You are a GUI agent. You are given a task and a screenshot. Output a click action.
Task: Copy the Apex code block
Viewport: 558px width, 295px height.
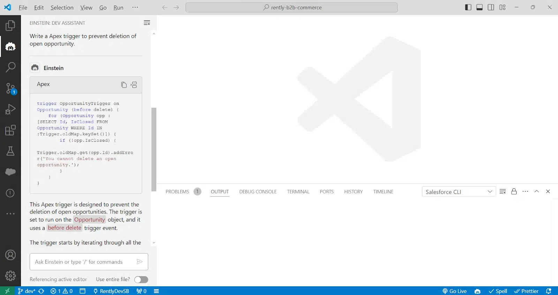(124, 85)
